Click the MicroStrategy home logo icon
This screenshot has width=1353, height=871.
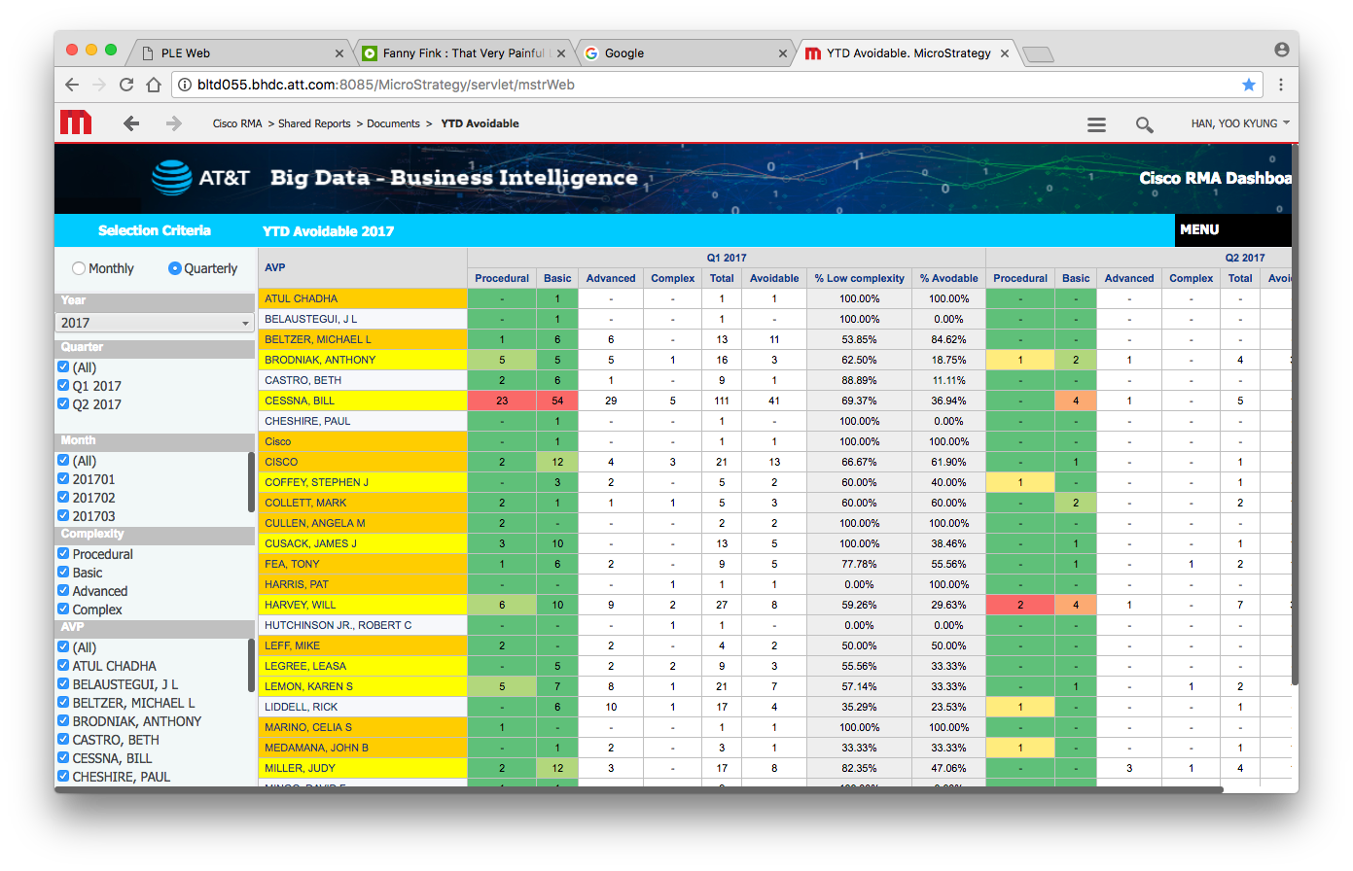click(x=76, y=123)
